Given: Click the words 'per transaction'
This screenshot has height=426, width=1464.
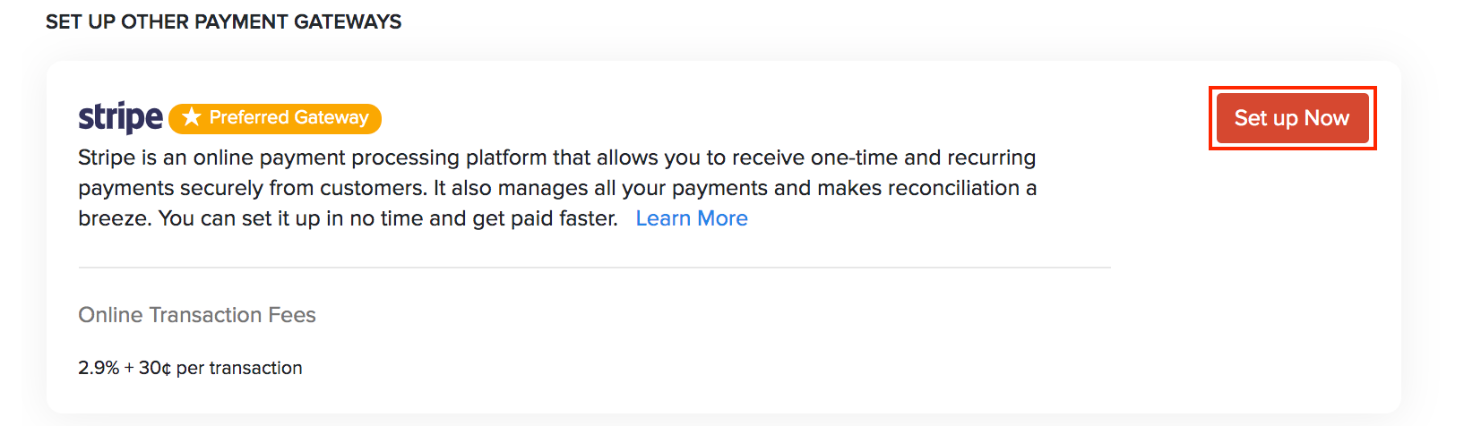Looking at the screenshot, I should pos(239,368).
